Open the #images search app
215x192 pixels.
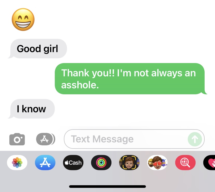point(185,163)
